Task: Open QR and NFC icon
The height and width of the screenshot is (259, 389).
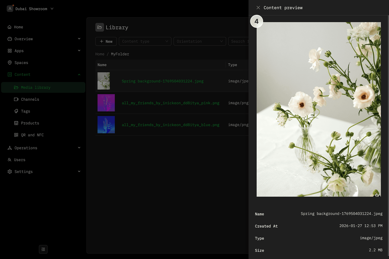Action: (16, 135)
